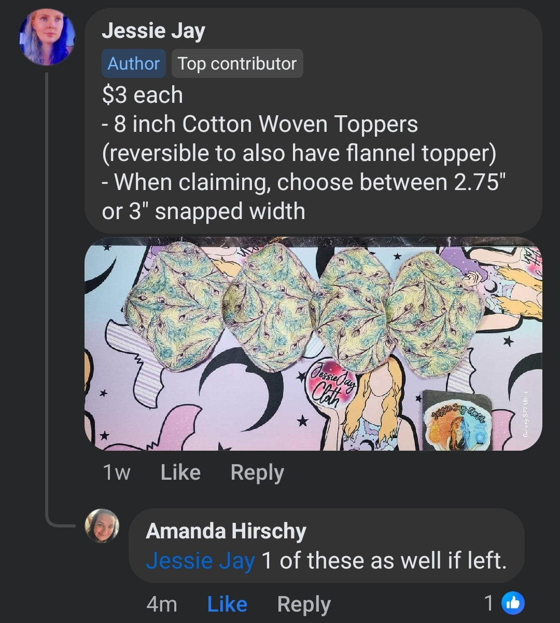The image size is (560, 623).
Task: Like Jessie Jay's $3 each comment
Action: point(180,472)
